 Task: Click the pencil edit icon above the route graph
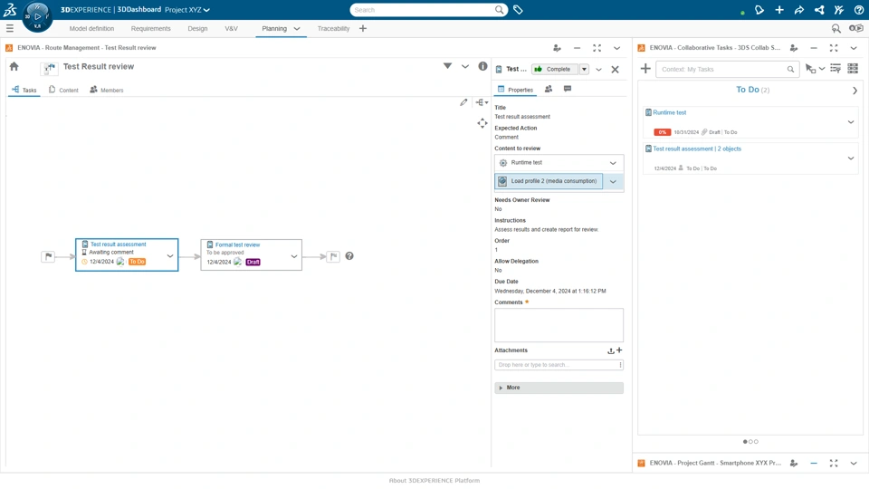coord(463,102)
